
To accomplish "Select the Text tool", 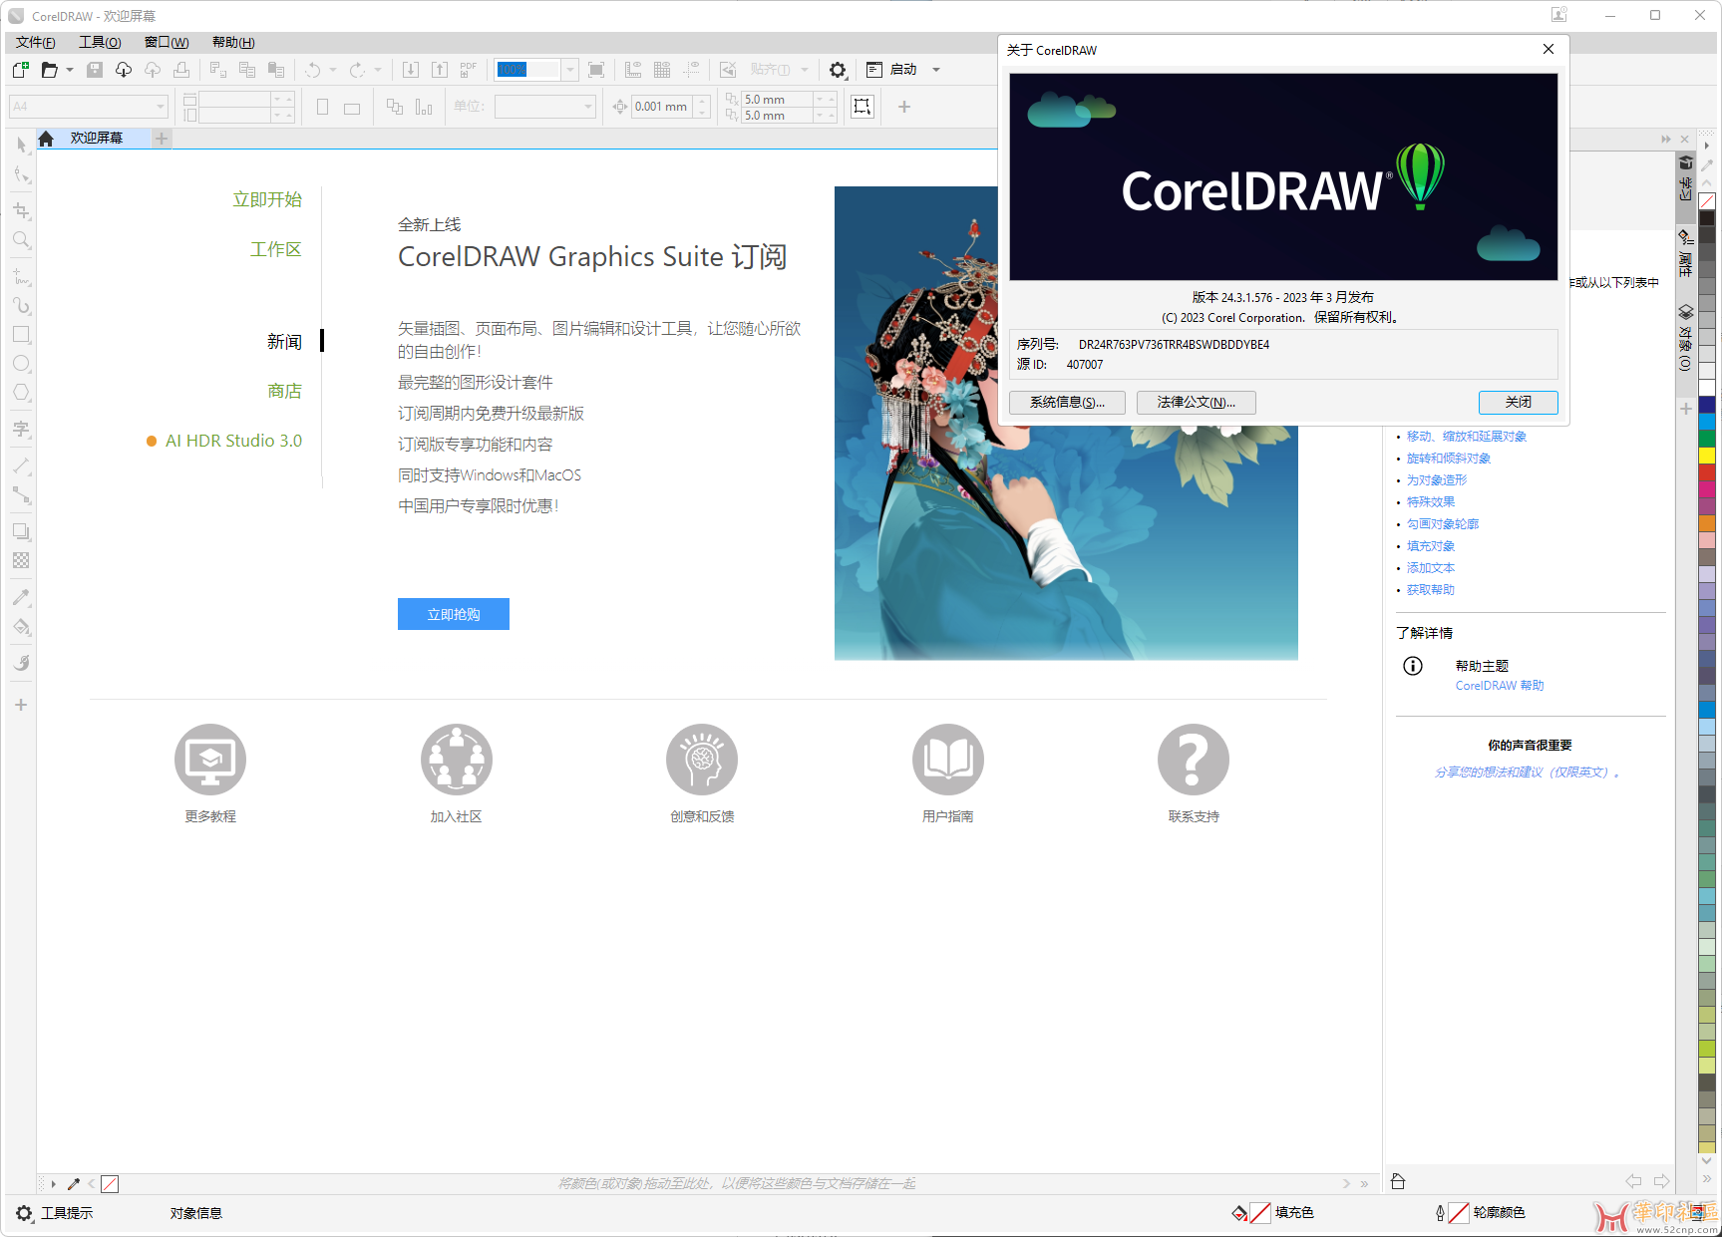I will click(21, 429).
